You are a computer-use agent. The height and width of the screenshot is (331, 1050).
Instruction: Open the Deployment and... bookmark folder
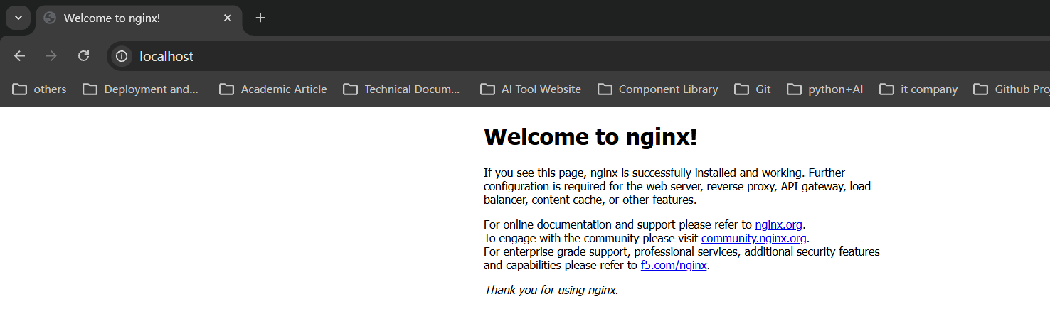coord(141,89)
